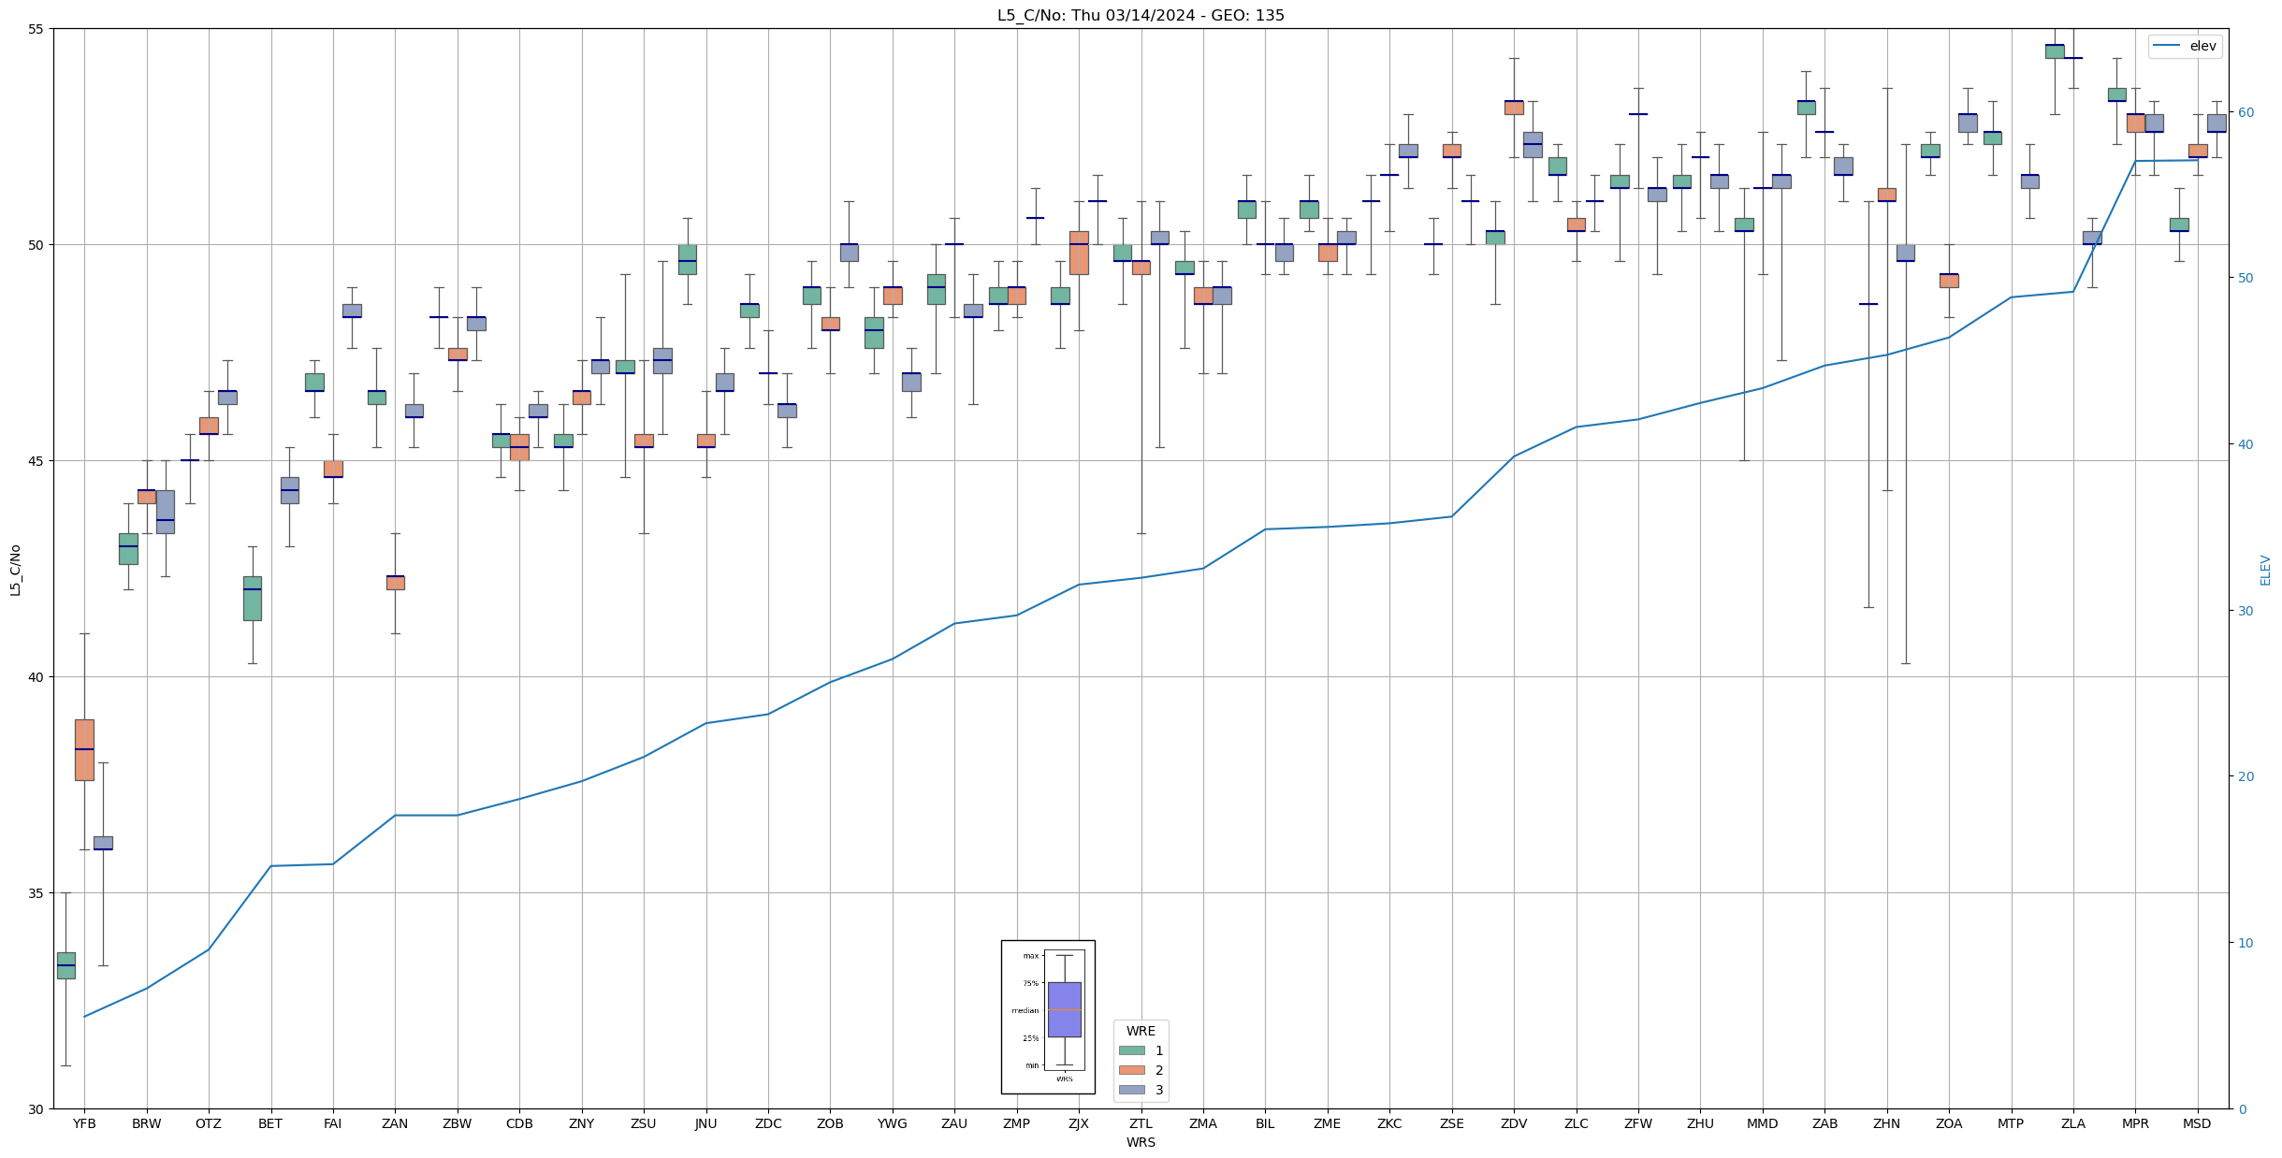
Task: Click the WRE legend title
Action: [x=1141, y=1031]
